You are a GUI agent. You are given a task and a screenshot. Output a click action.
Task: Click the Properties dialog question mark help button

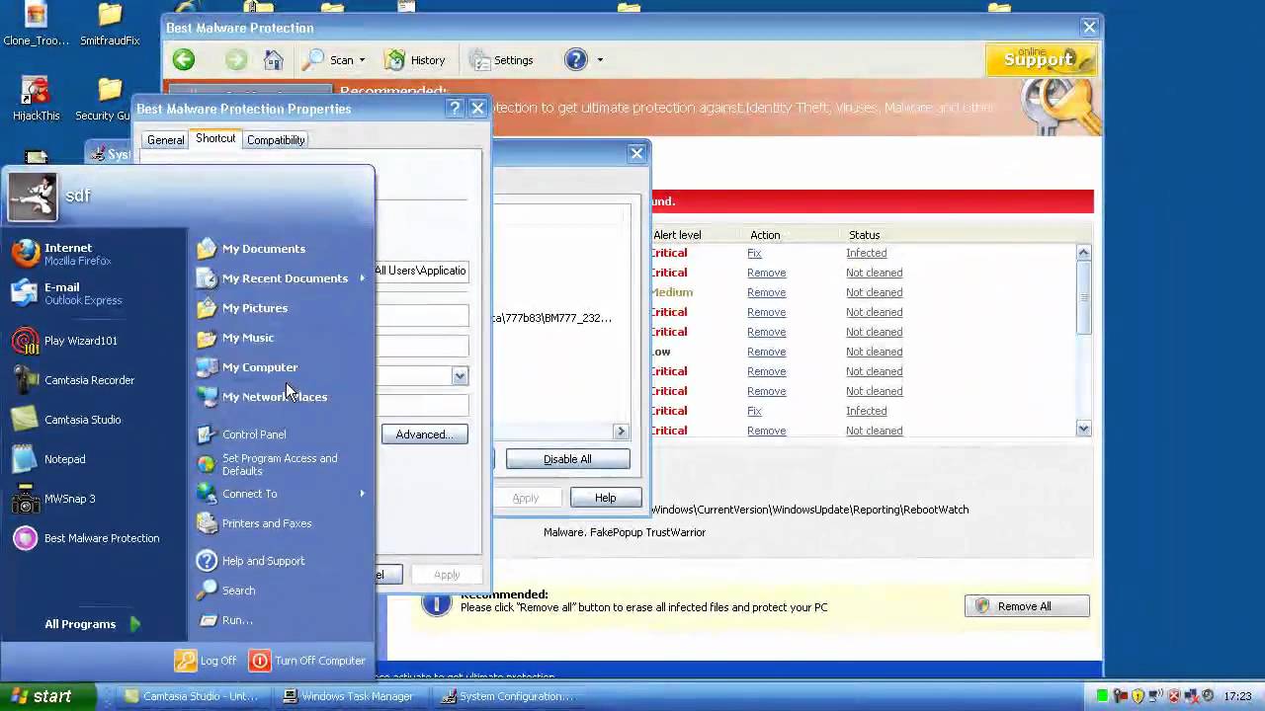[x=455, y=109]
